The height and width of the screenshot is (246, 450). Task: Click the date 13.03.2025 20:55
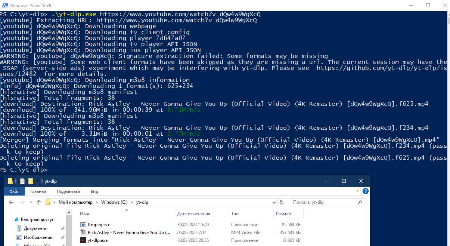pyautogui.click(x=193, y=240)
